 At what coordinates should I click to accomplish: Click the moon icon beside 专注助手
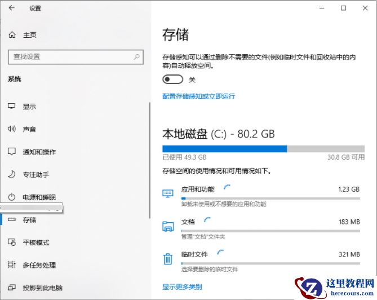(11, 174)
